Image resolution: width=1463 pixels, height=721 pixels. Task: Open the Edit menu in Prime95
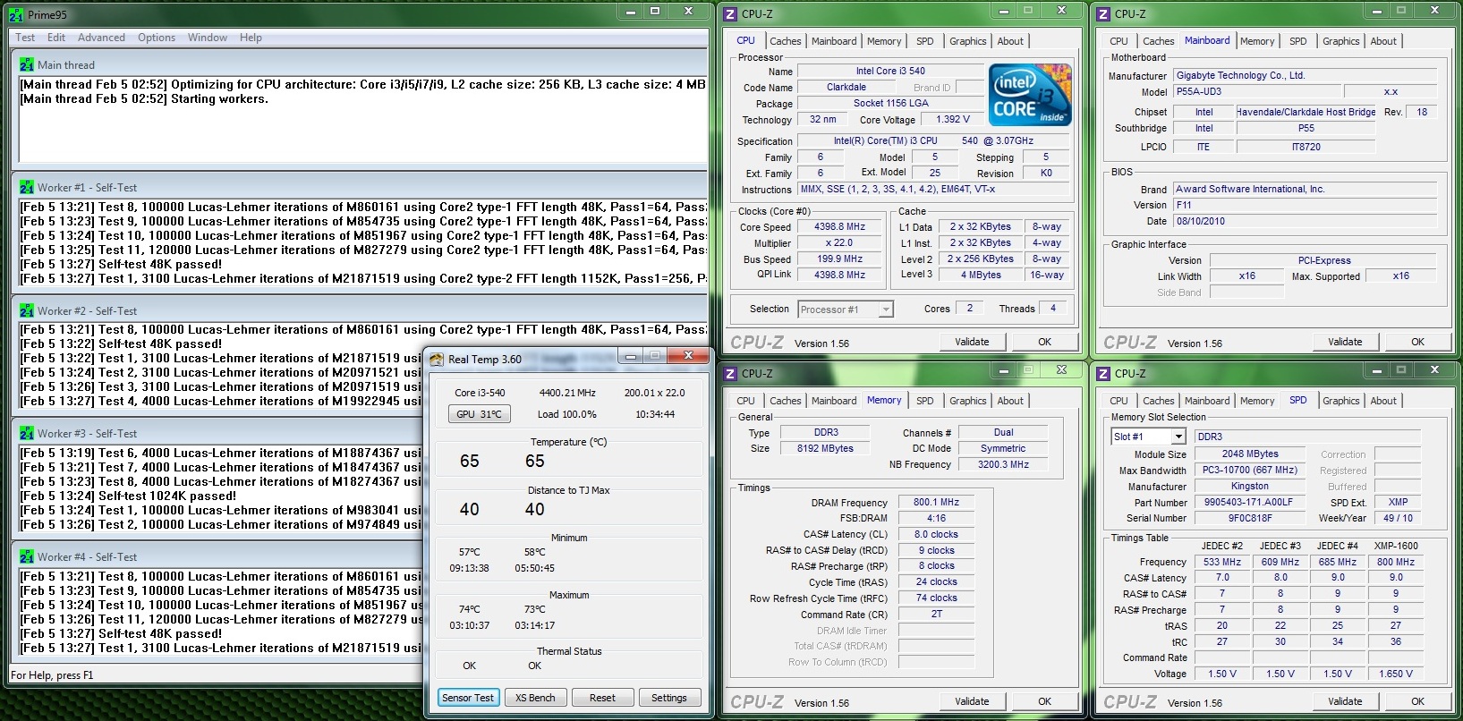pyautogui.click(x=56, y=38)
